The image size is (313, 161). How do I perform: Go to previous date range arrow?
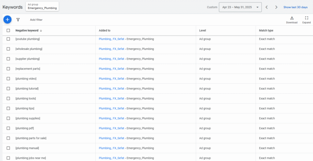(x=267, y=7)
